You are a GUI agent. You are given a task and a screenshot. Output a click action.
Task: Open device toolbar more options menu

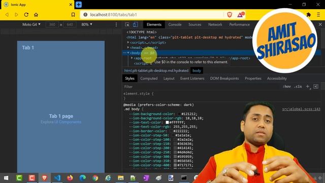116,25
